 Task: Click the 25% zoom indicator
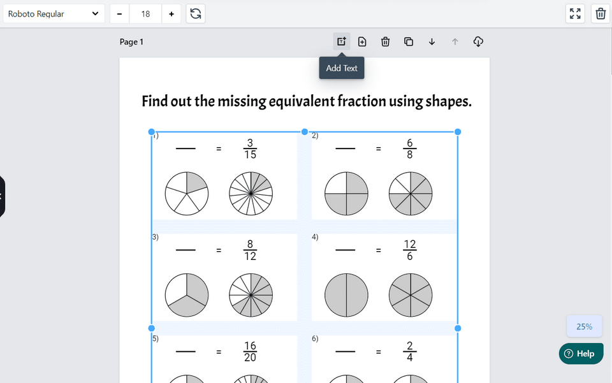584,326
